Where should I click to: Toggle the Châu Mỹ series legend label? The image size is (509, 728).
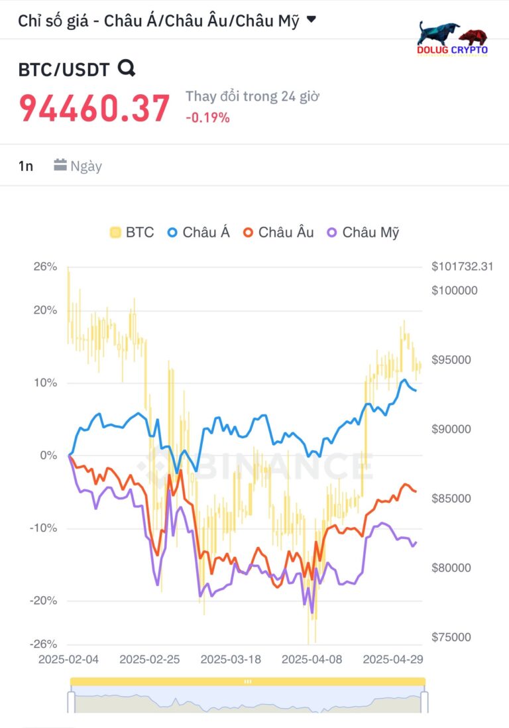coord(370,232)
